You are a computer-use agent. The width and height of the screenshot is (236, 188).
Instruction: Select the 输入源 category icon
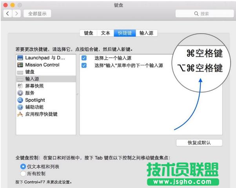[x=20, y=79]
